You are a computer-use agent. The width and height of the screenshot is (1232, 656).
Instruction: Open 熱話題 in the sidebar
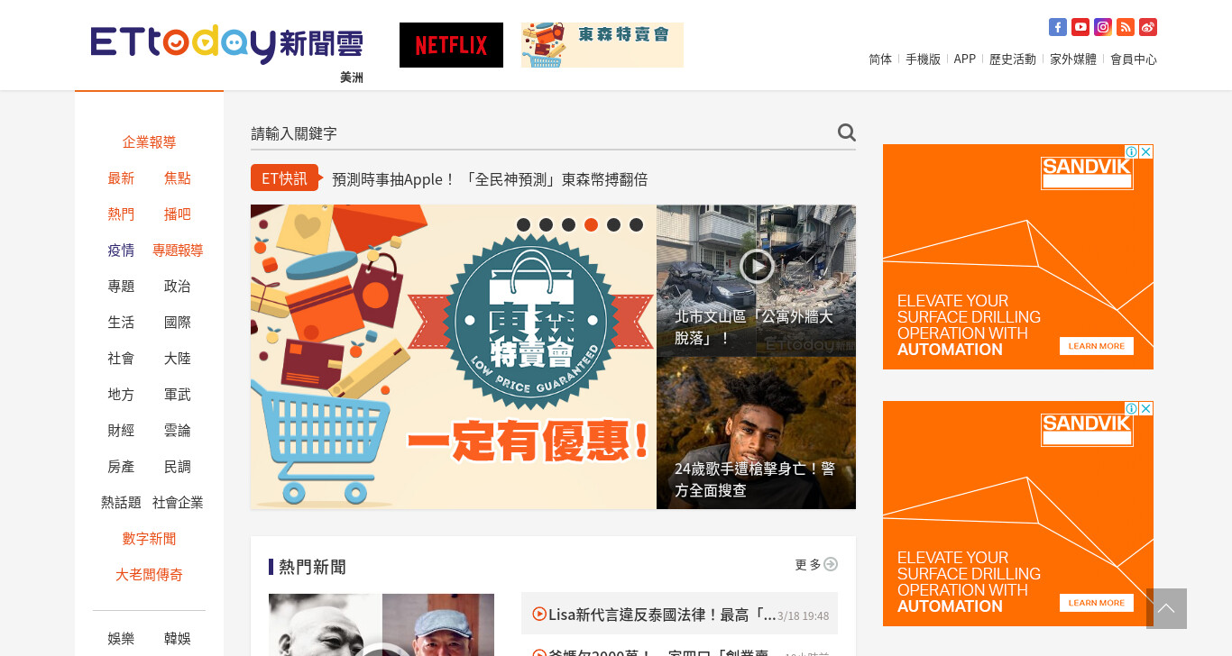click(x=121, y=502)
